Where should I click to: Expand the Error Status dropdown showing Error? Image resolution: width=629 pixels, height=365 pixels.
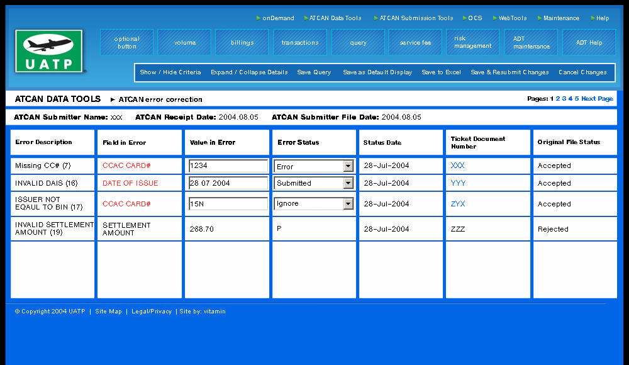348,166
